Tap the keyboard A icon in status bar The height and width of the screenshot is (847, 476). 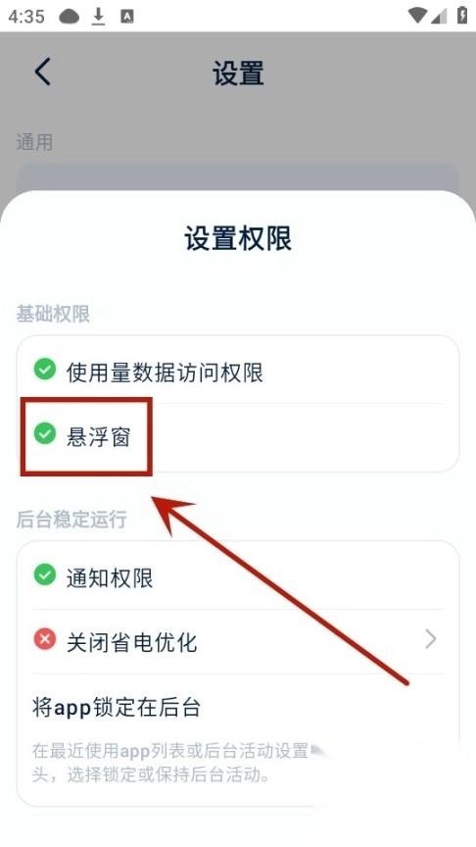click(x=126, y=17)
